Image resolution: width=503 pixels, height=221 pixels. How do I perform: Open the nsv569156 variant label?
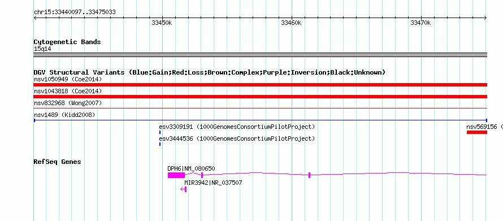[x=484, y=127]
